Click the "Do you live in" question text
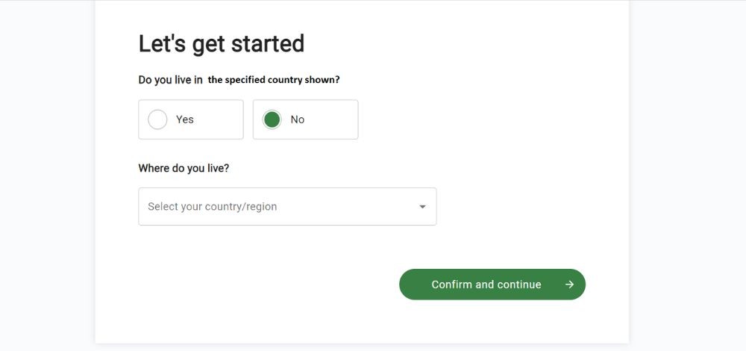 pos(170,80)
